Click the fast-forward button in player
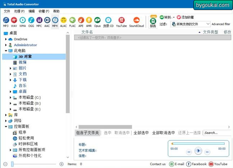The width and height of the screenshot is (233, 168). click(x=207, y=152)
